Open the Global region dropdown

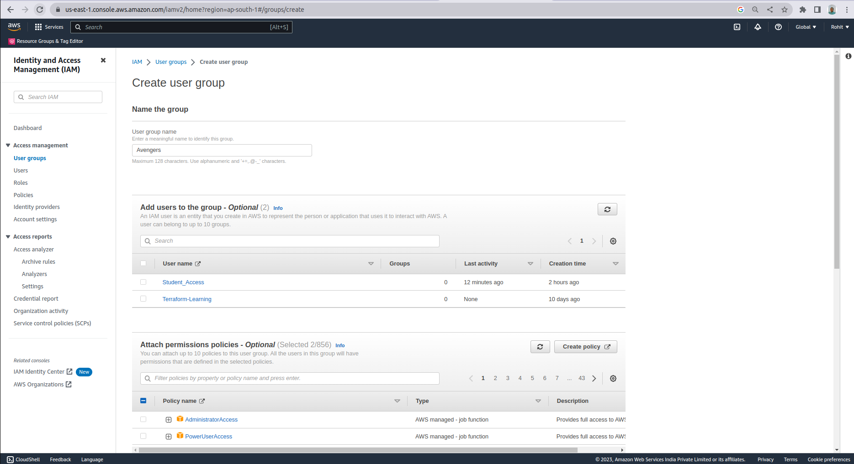coord(806,27)
